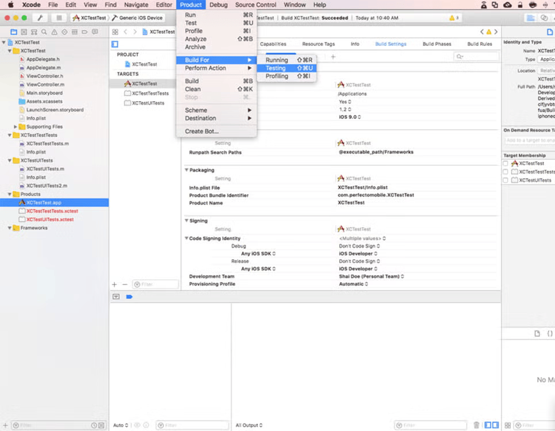Collapse the Packaging section

tap(186, 170)
